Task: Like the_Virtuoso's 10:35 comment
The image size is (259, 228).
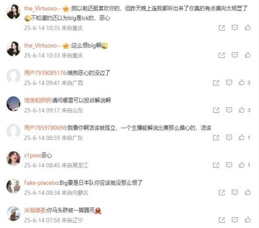Action: [x=248, y=27]
